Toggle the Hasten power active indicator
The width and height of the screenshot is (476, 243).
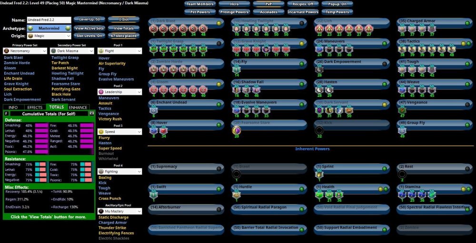point(385,83)
